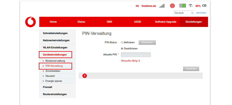Open Zurücksetzen in the sidebar
The width and height of the screenshot is (232, 105).
[53, 71]
